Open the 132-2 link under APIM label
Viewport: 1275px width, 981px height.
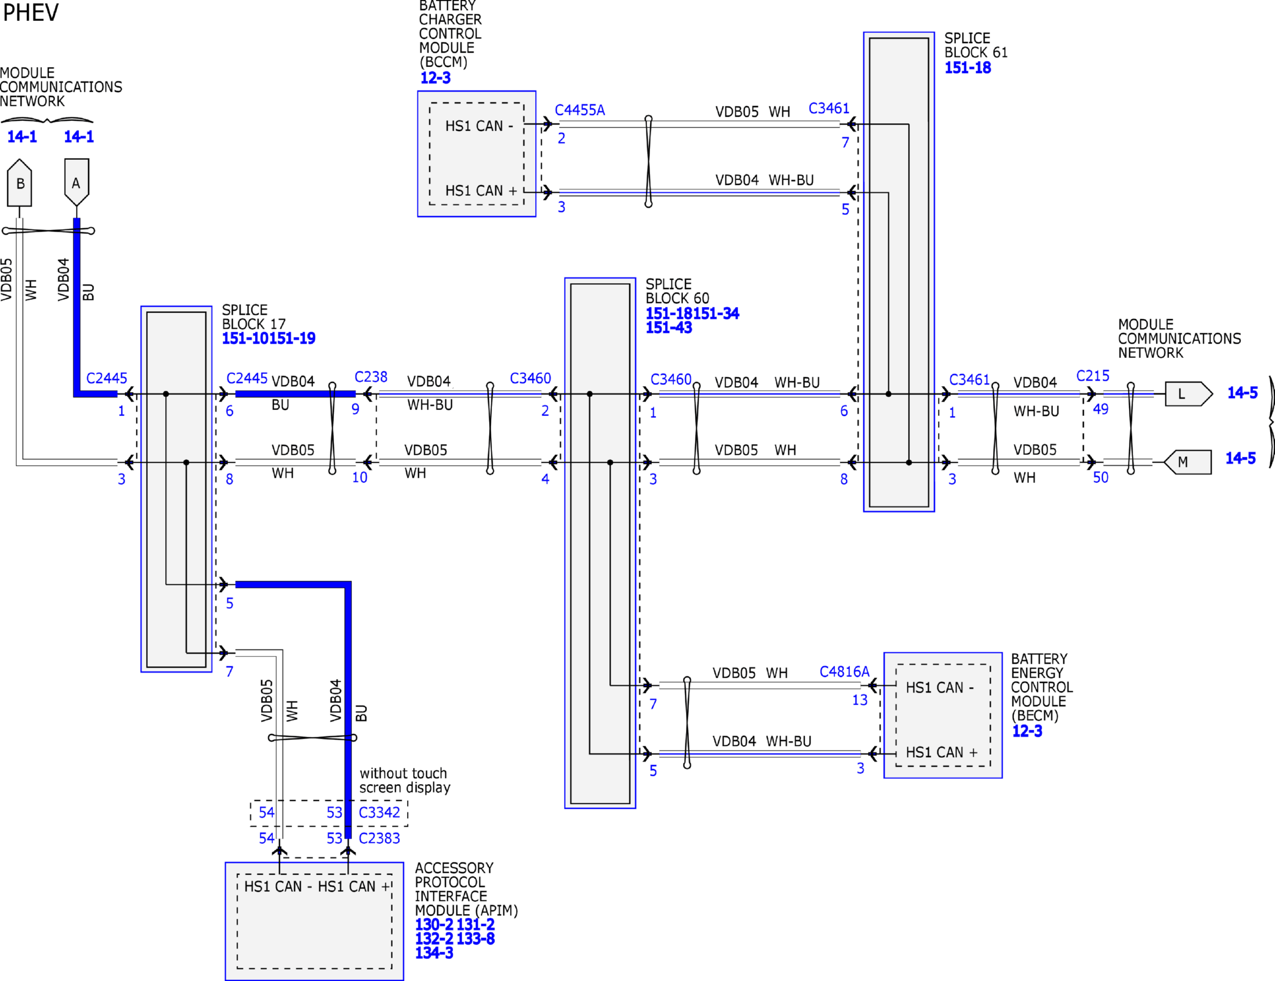[435, 939]
